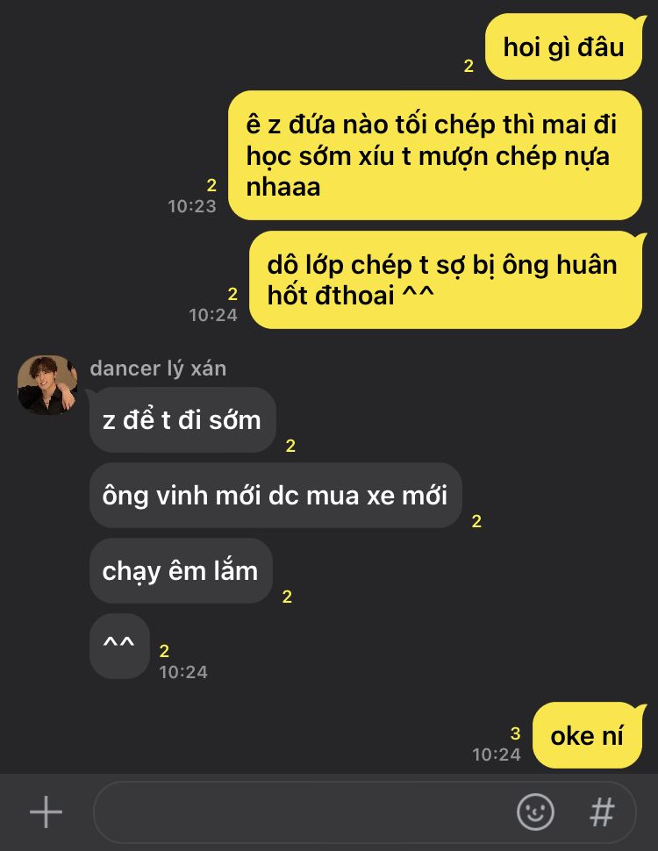Open the emoticon smiley picker

pyautogui.click(x=535, y=812)
